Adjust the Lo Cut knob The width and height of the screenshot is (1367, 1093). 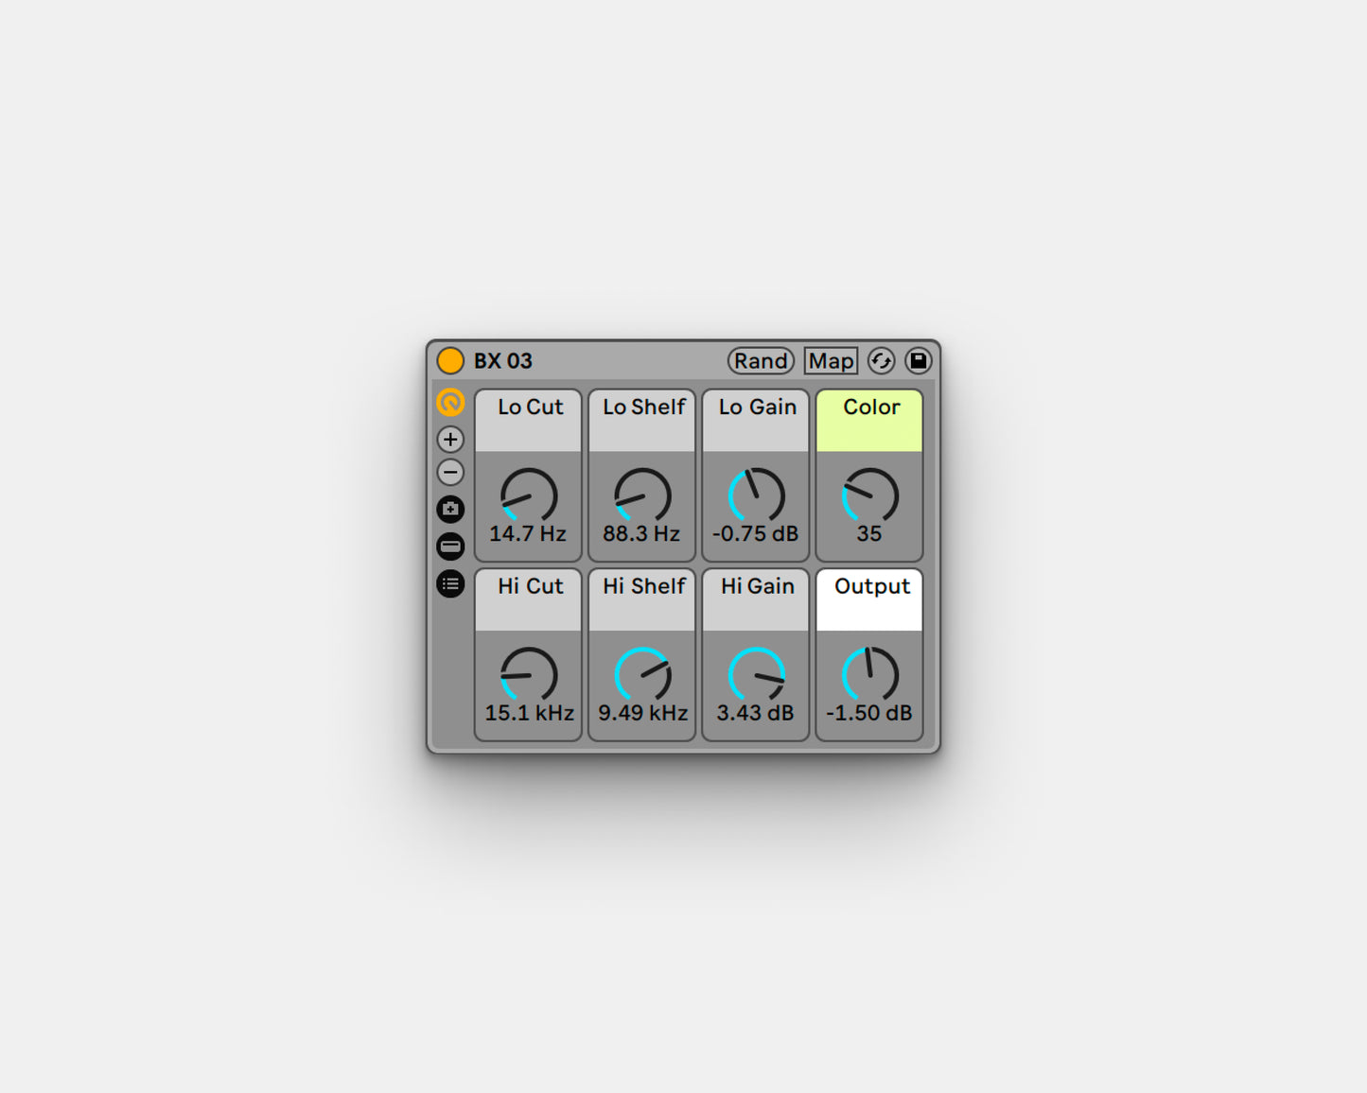[x=528, y=496]
